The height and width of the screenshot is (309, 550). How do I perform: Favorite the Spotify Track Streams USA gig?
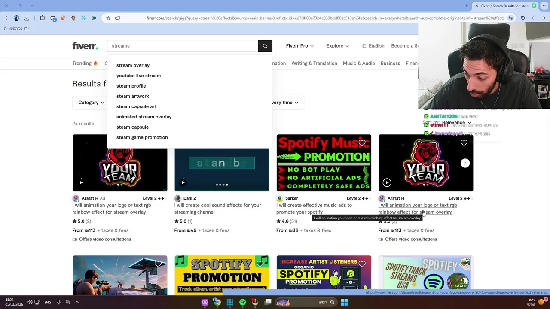(x=464, y=264)
